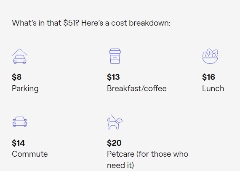Select the $8 parking amount

tap(17, 77)
